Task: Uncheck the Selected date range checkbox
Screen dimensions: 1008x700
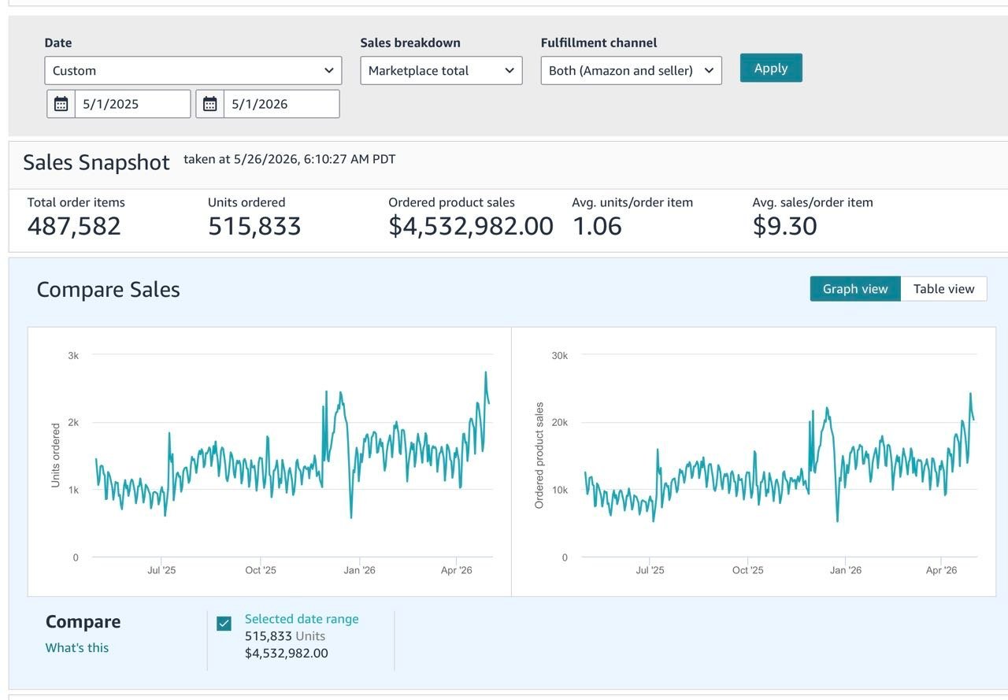Action: [x=224, y=624]
